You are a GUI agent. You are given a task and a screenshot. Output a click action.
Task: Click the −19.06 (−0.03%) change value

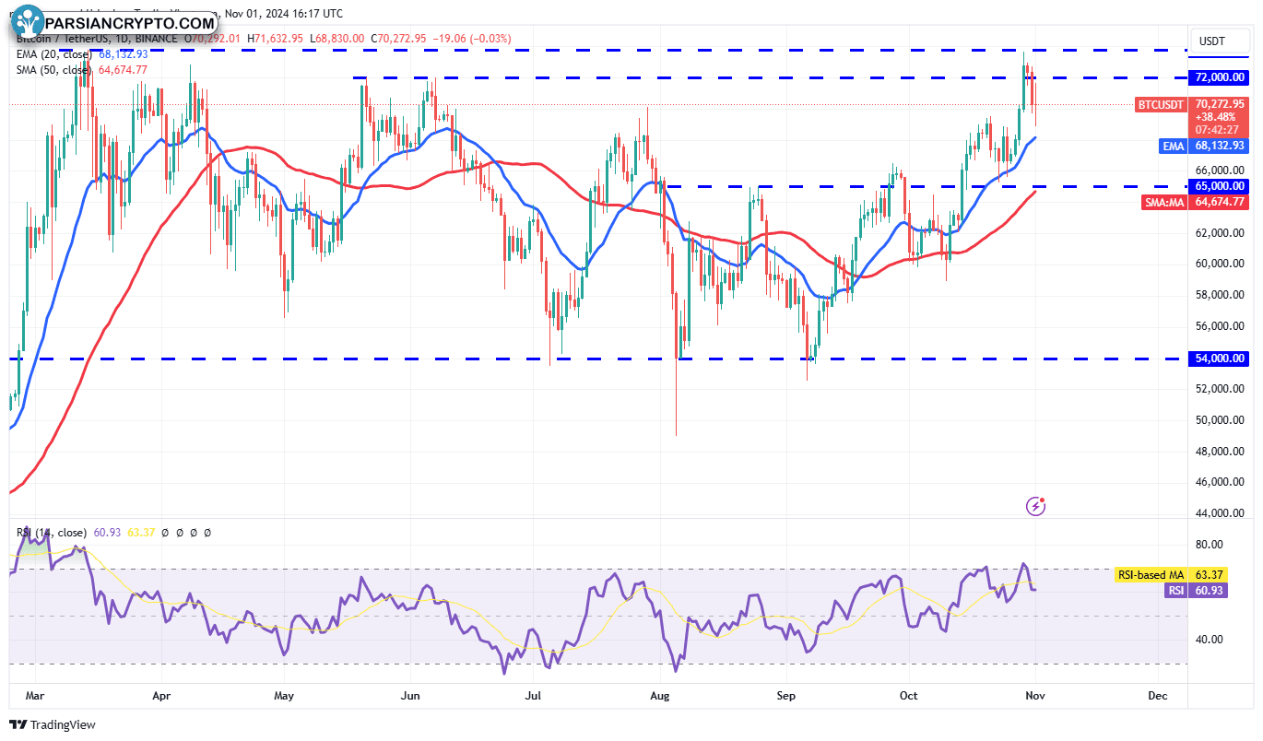click(474, 39)
